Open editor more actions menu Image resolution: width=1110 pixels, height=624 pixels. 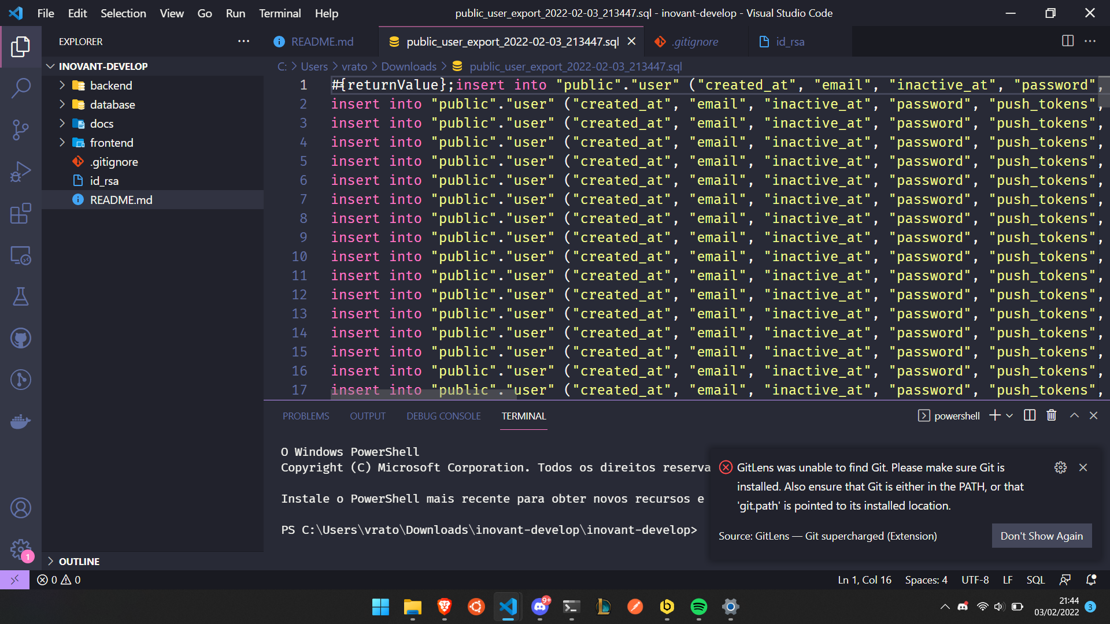pyautogui.click(x=1090, y=41)
